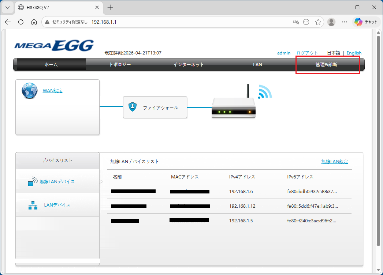Viewport: 383px width, 275px height.
Task: Click the browser home icon
Action: click(x=34, y=22)
